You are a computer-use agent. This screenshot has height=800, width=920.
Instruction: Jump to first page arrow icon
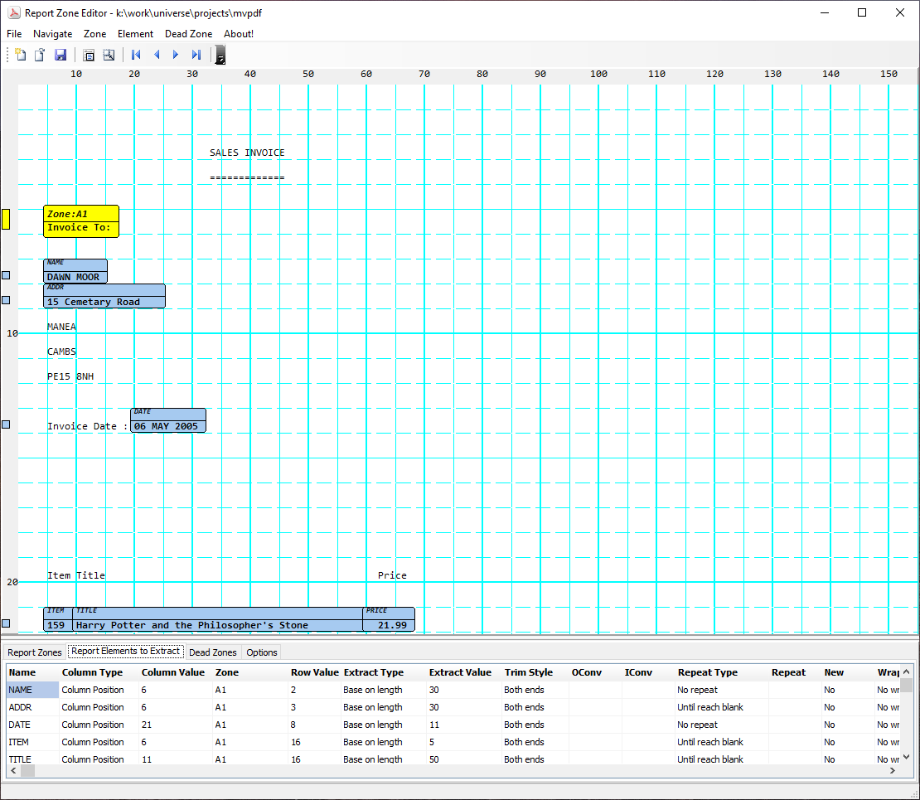[137, 55]
